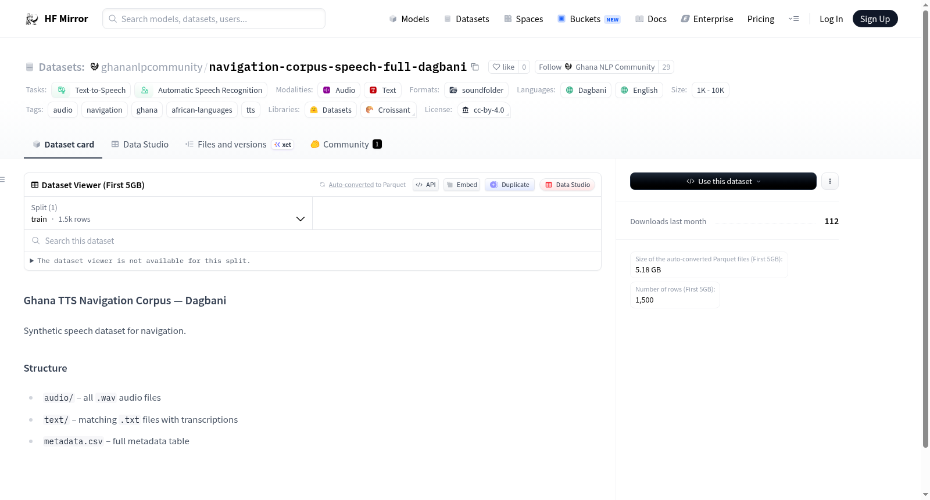This screenshot has width=930, height=500.
Task: Open the ghananlpcommunity organization link
Action: (x=152, y=67)
